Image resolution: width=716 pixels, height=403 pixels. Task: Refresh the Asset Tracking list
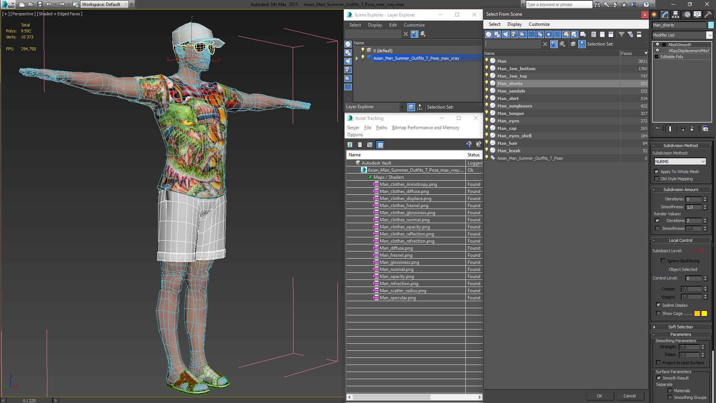tap(350, 145)
